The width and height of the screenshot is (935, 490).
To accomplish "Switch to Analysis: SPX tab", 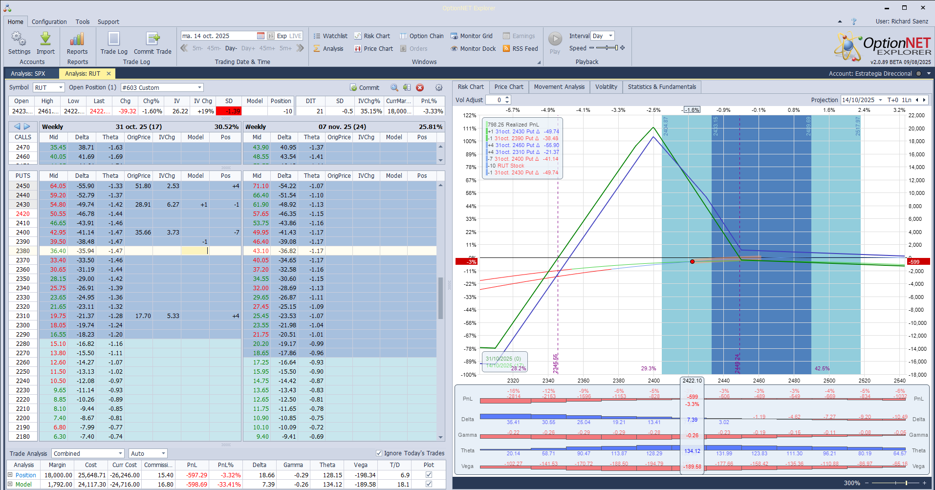I will [28, 73].
